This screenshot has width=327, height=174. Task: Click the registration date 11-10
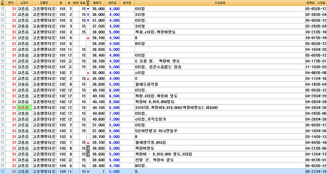(310, 67)
